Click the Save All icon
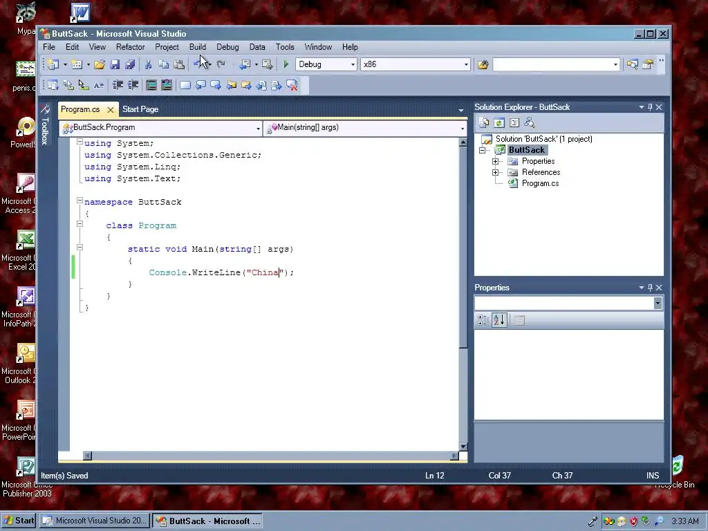This screenshot has height=531, width=708. coord(130,64)
